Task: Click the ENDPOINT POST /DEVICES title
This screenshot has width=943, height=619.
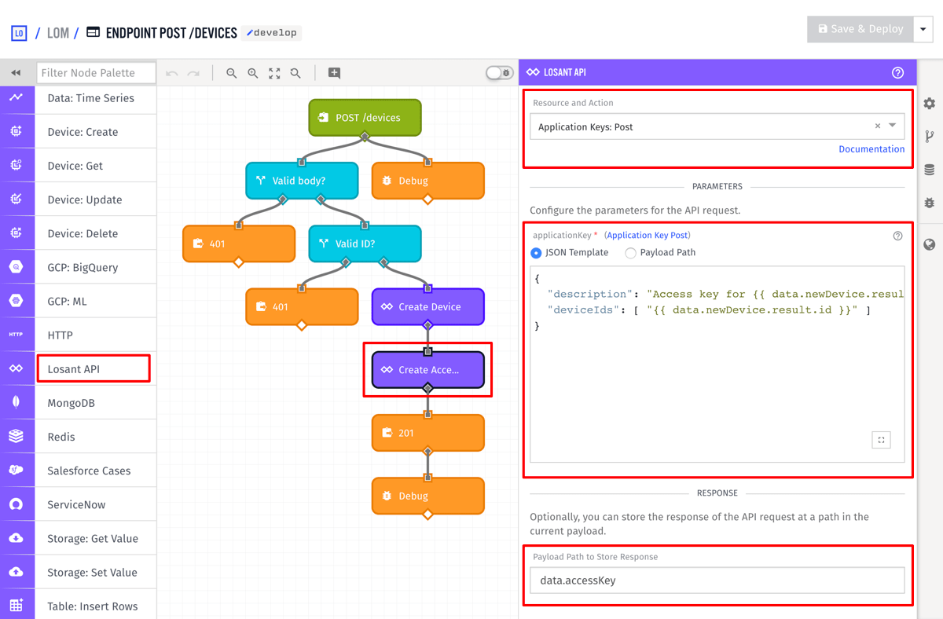Action: click(x=171, y=33)
